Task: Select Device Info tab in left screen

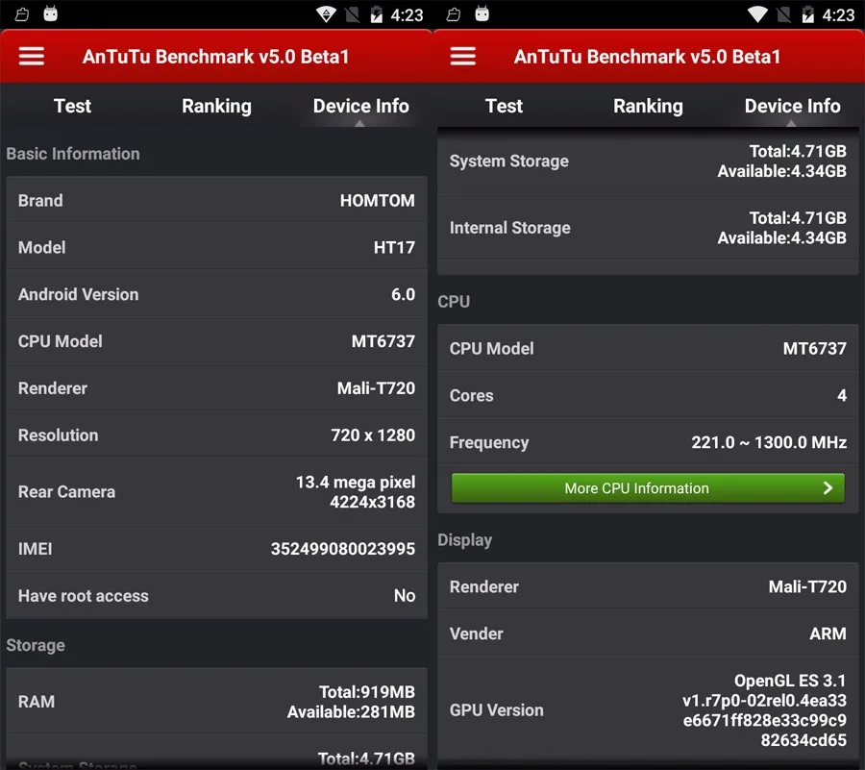Action: click(x=360, y=106)
